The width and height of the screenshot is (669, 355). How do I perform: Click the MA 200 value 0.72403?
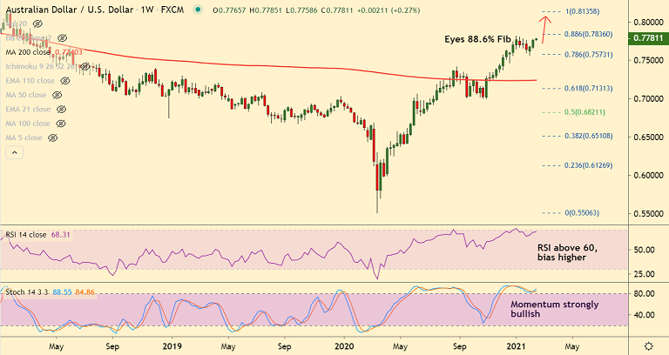(x=68, y=52)
